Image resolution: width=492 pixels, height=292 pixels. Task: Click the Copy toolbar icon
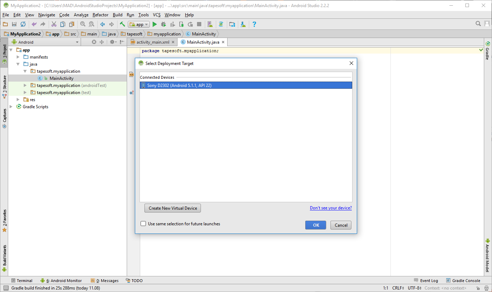[63, 24]
